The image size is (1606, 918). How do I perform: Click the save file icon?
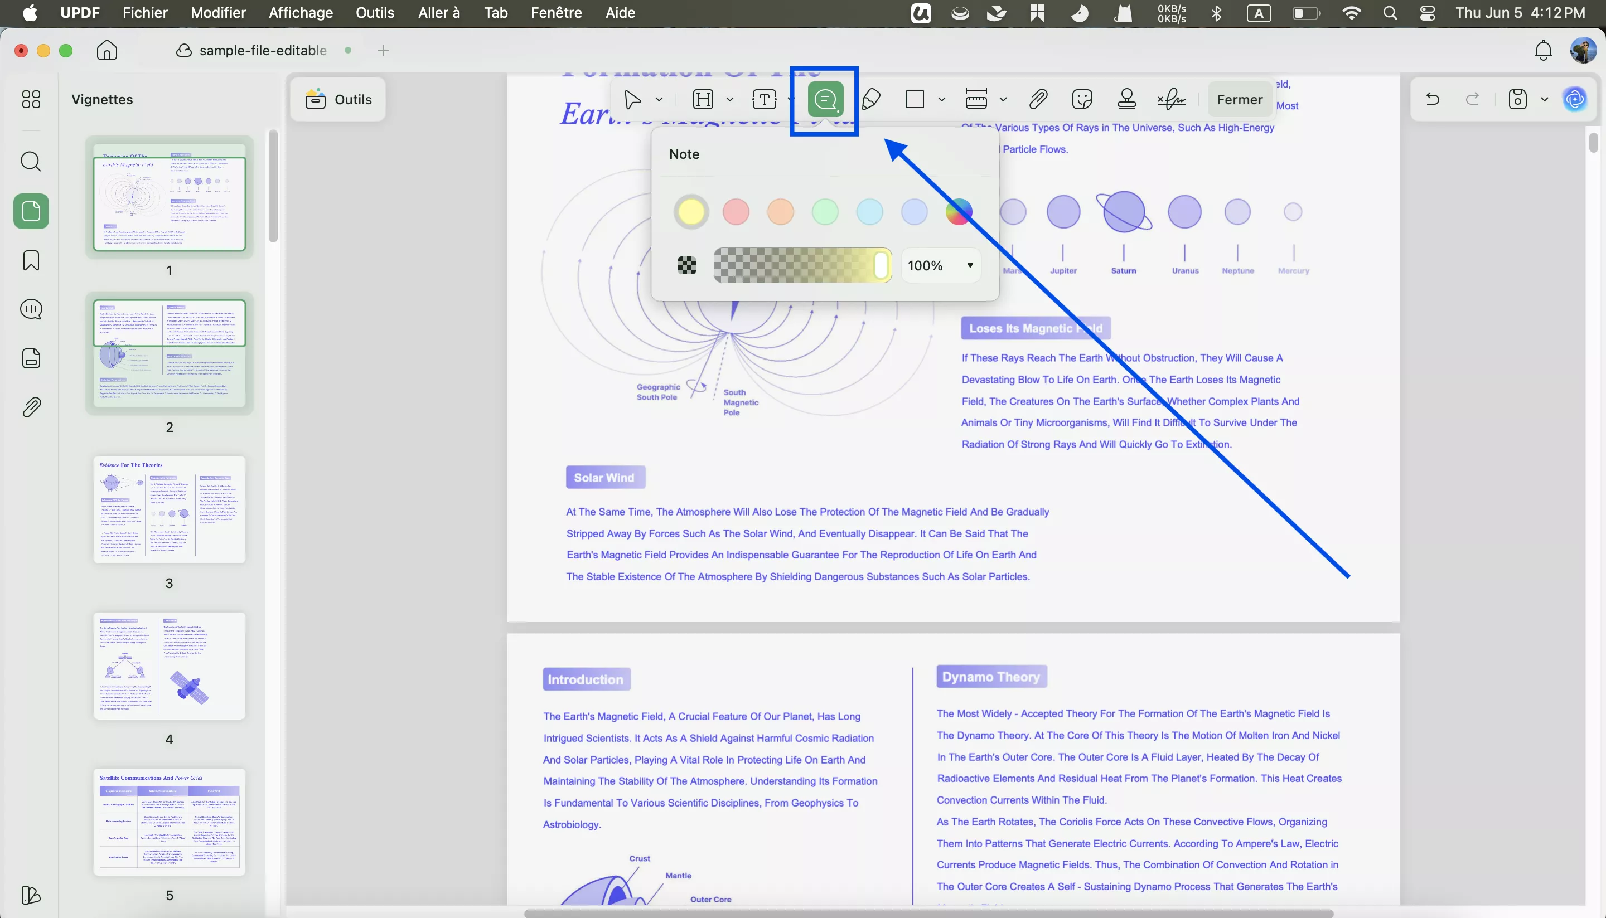1517,100
